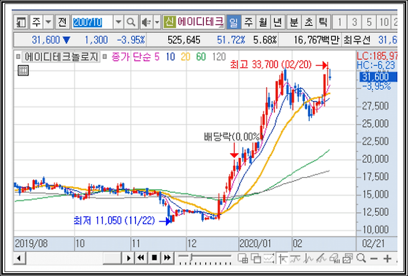Select the 10 interval button

coord(384,23)
